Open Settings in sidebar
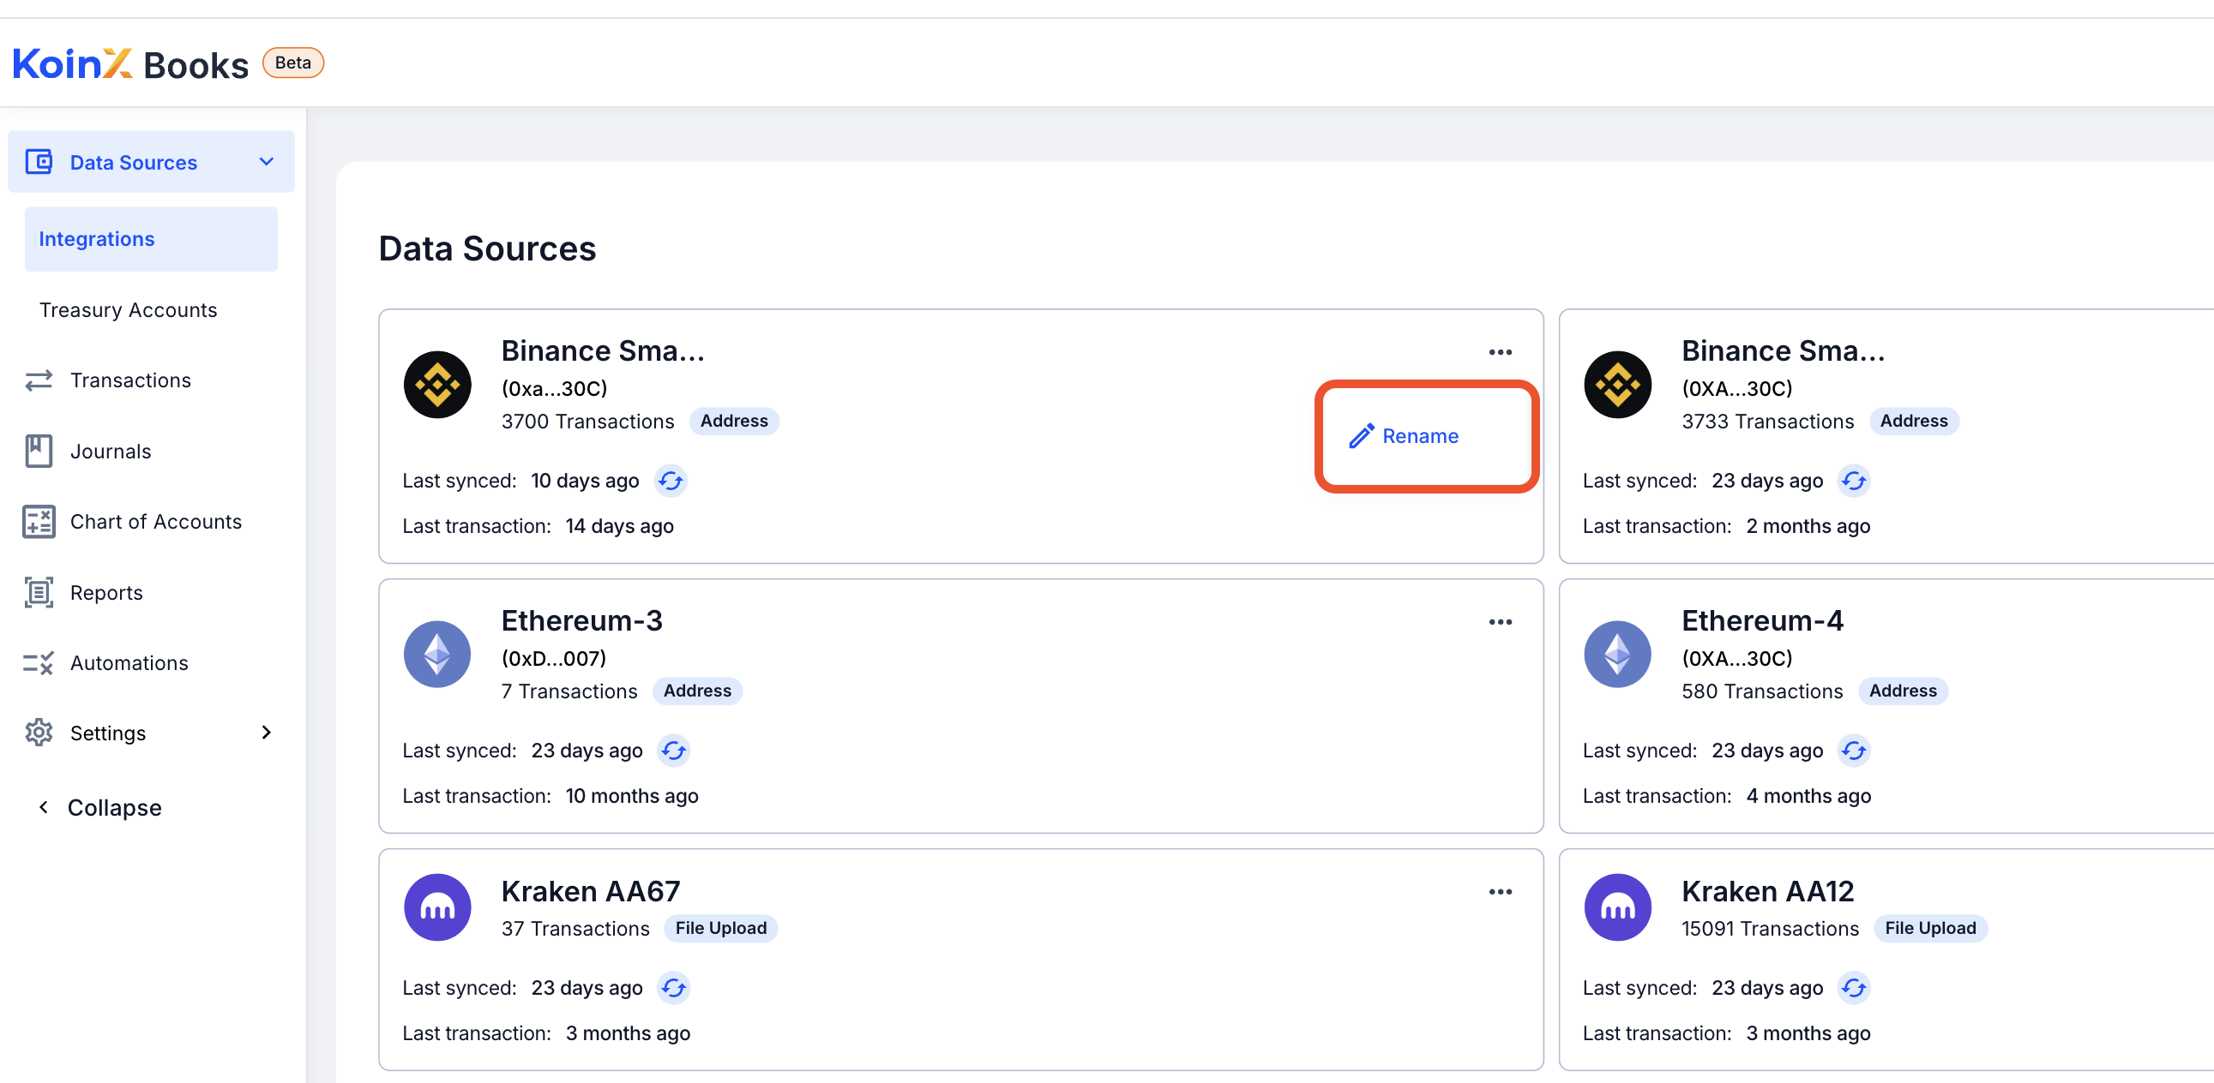The image size is (2214, 1083). 108,733
